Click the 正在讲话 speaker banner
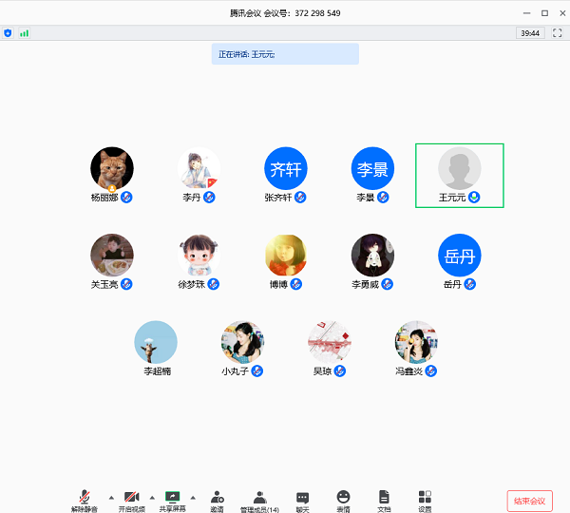This screenshot has width=570, height=513. [x=285, y=54]
